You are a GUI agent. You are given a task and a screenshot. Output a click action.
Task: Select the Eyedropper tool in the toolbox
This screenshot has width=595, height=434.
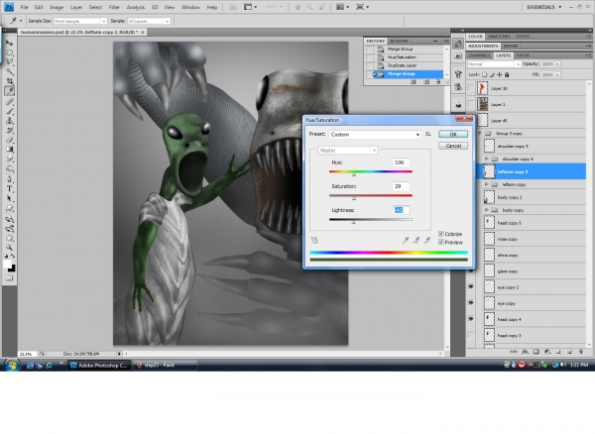point(10,90)
